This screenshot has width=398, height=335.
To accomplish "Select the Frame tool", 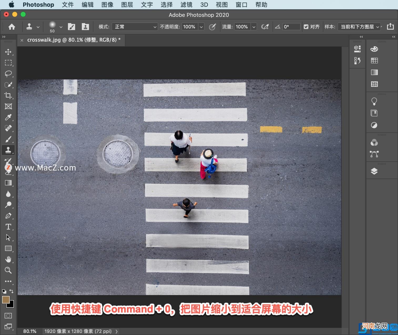I will tap(8, 106).
